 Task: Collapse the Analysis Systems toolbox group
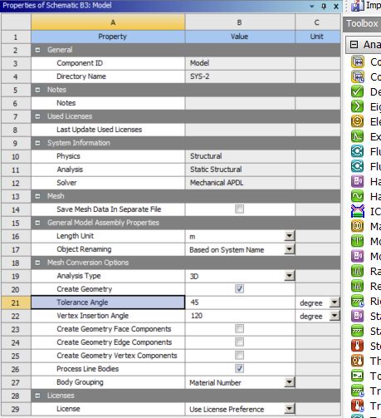coord(354,45)
